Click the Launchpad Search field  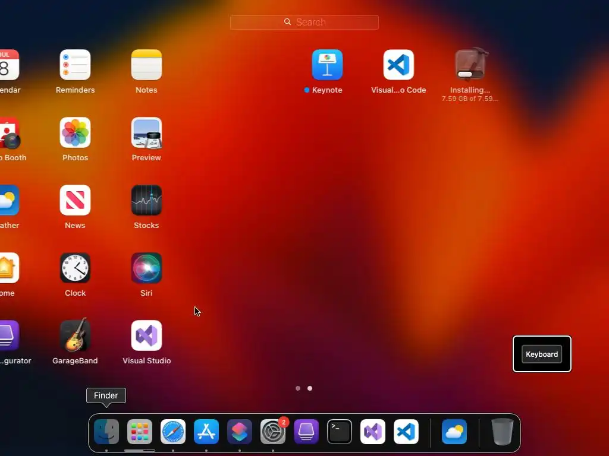[x=304, y=22]
